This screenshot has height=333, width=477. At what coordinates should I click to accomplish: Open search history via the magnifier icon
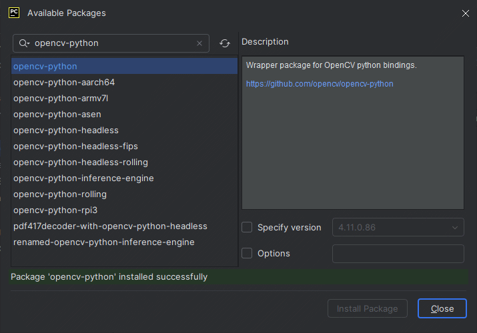(x=24, y=43)
